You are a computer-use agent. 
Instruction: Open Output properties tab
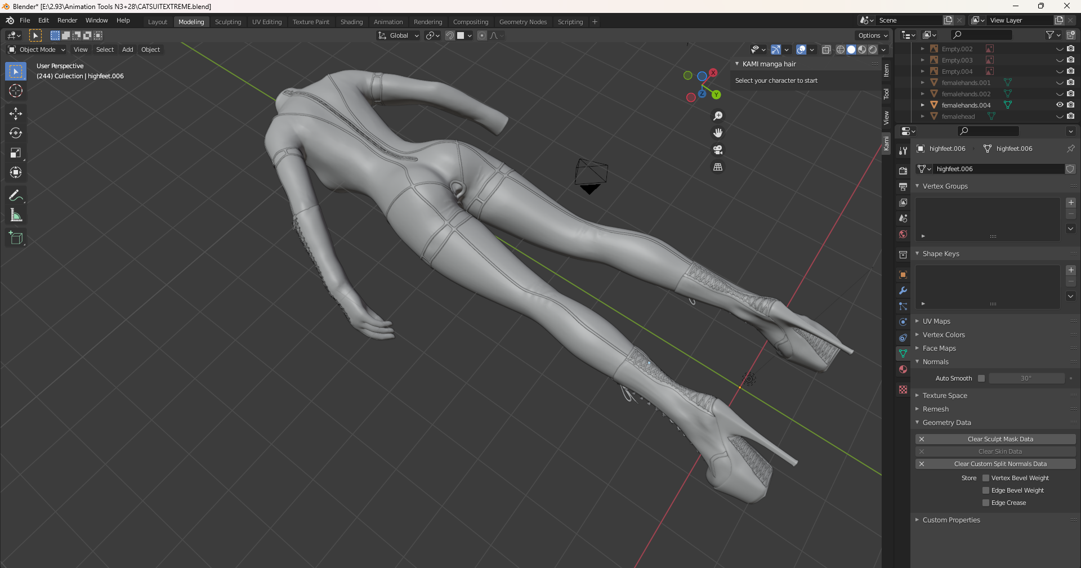click(x=903, y=186)
